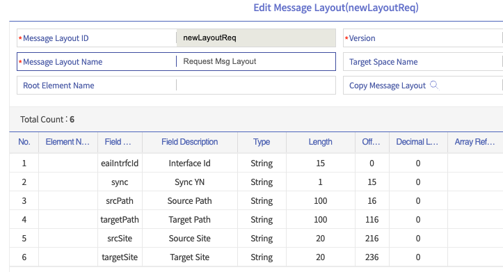Click the Array Reference column header
Screen dimensions: 503x272
click(475, 142)
